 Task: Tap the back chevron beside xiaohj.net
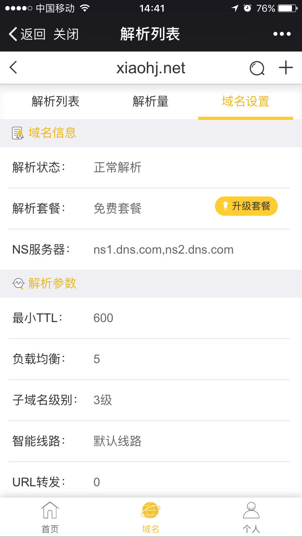coord(13,68)
